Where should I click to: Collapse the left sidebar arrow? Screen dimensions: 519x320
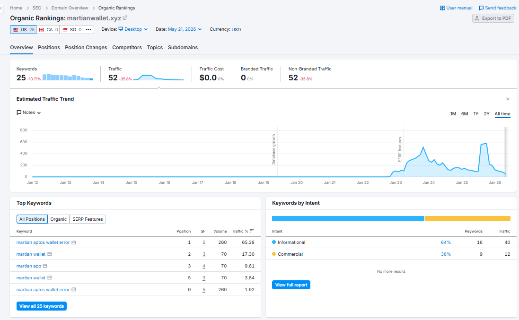pos(1,8)
